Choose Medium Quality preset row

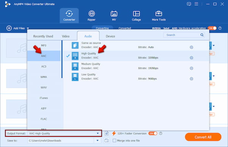(x=136, y=67)
